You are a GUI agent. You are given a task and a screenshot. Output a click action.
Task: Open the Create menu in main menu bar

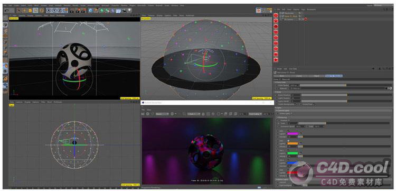17,5
